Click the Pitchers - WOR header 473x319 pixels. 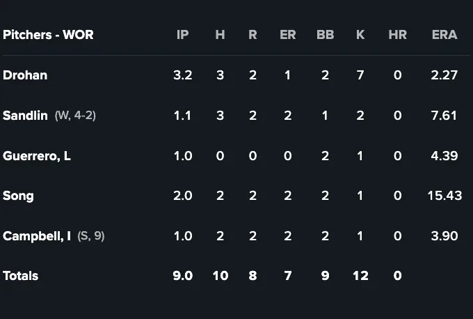pos(48,35)
